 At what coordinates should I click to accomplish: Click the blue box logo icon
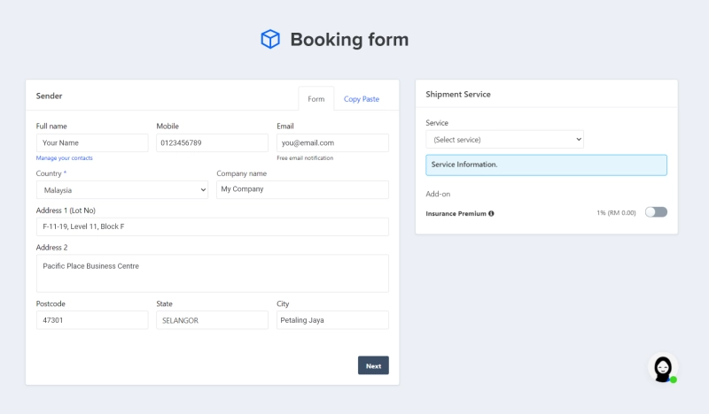point(270,39)
